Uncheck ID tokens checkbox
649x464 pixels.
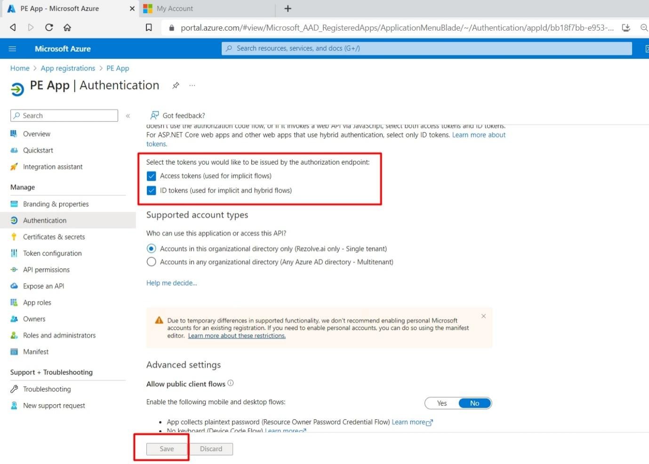151,191
